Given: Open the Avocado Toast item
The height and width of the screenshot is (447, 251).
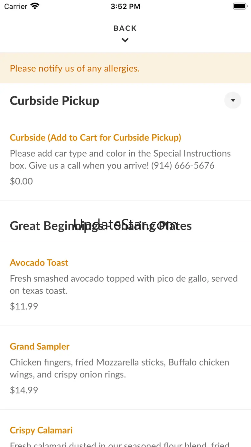Looking at the screenshot, I should point(39,263).
